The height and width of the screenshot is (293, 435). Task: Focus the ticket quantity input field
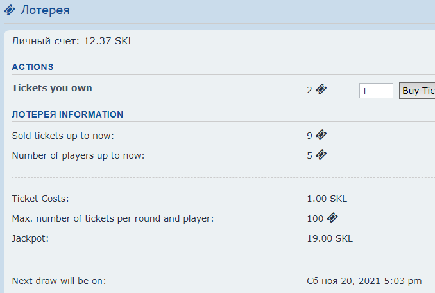click(x=376, y=91)
